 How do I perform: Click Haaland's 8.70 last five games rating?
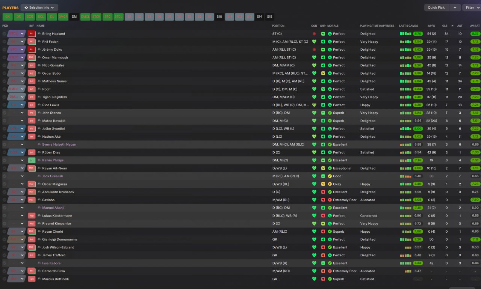(417, 34)
